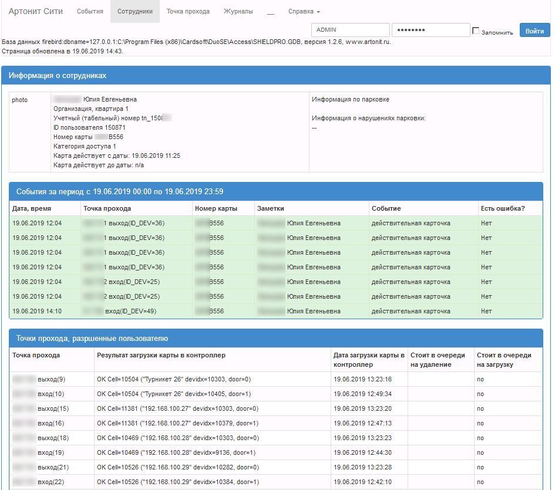Go to the Точка прохода page
Viewport: 555px width, 490px height.
click(x=188, y=11)
